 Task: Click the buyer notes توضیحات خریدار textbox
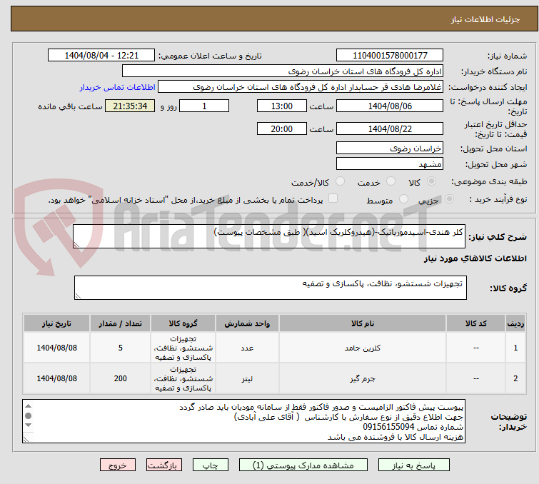(243, 421)
